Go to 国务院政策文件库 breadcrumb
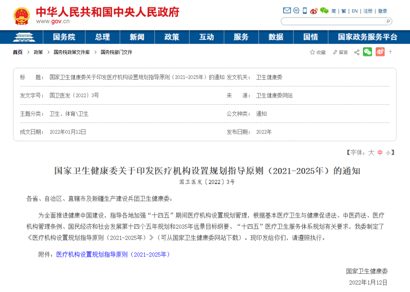 (x=72, y=52)
